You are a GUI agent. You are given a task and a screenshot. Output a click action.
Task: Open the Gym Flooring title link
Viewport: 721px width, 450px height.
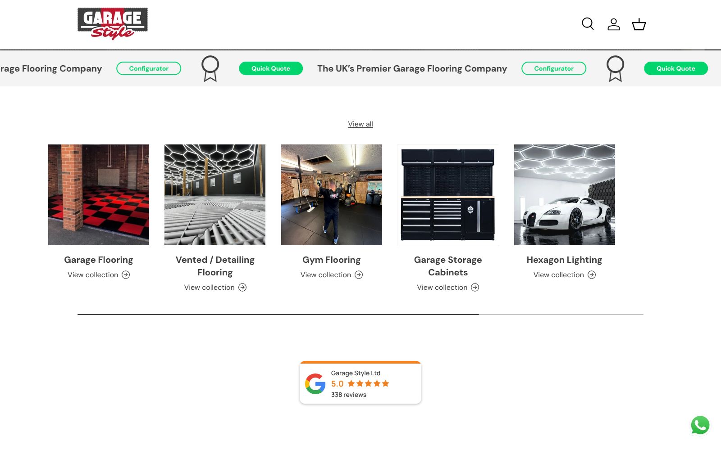coord(332,260)
